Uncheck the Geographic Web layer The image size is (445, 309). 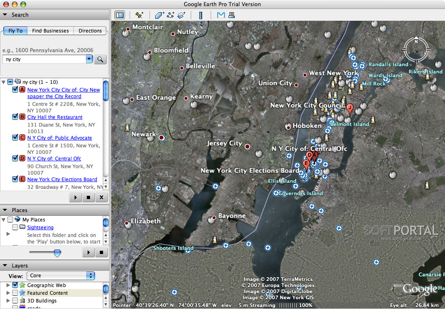(x=15, y=285)
